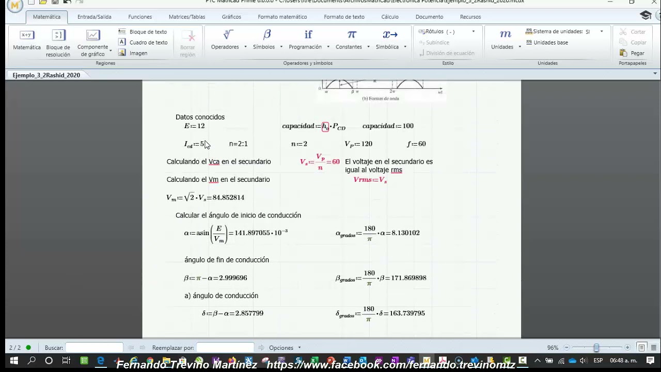Open the Mathcad learning resources graduation cap

click(646, 16)
